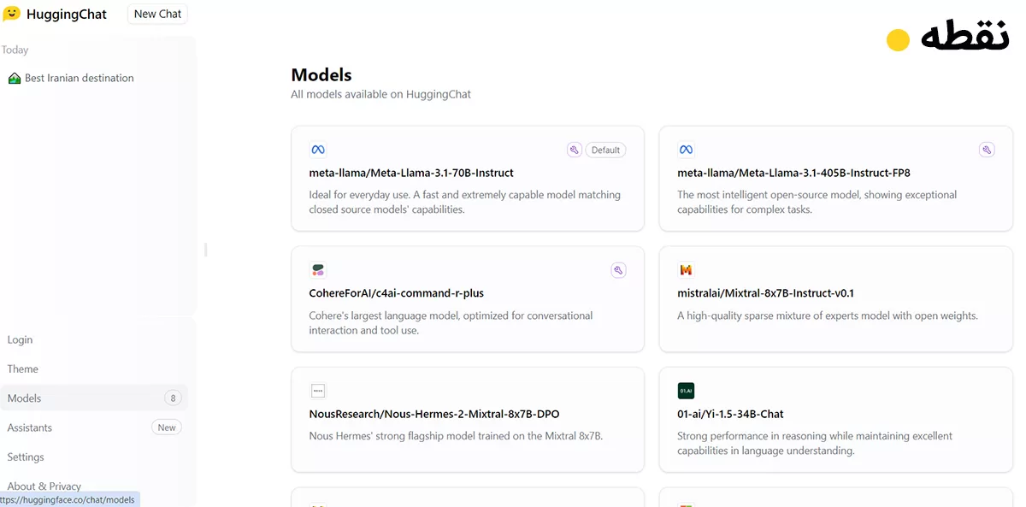Click the Nous Research logo icon
Viewport: 1026px width, 507px height.
pos(318,391)
